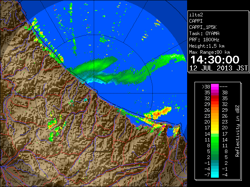Click the "-7" legend value

[x=207, y=175]
